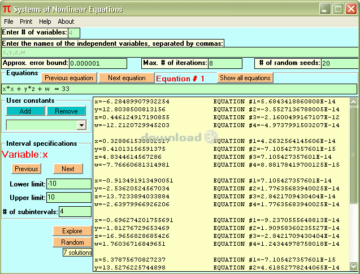Click the results vertical scrollbar thumb
Image resolution: width=360 pixels, height=274 pixels.
(353, 155)
